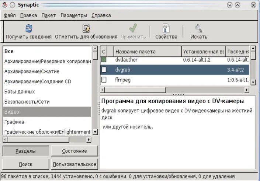Sort by Название пакета column header
260x181 pixels.
148,52
